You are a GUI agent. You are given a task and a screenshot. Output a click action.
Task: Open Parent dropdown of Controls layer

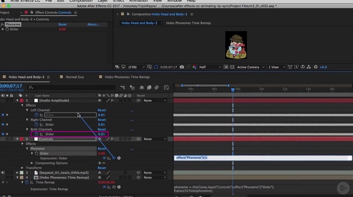point(155,139)
